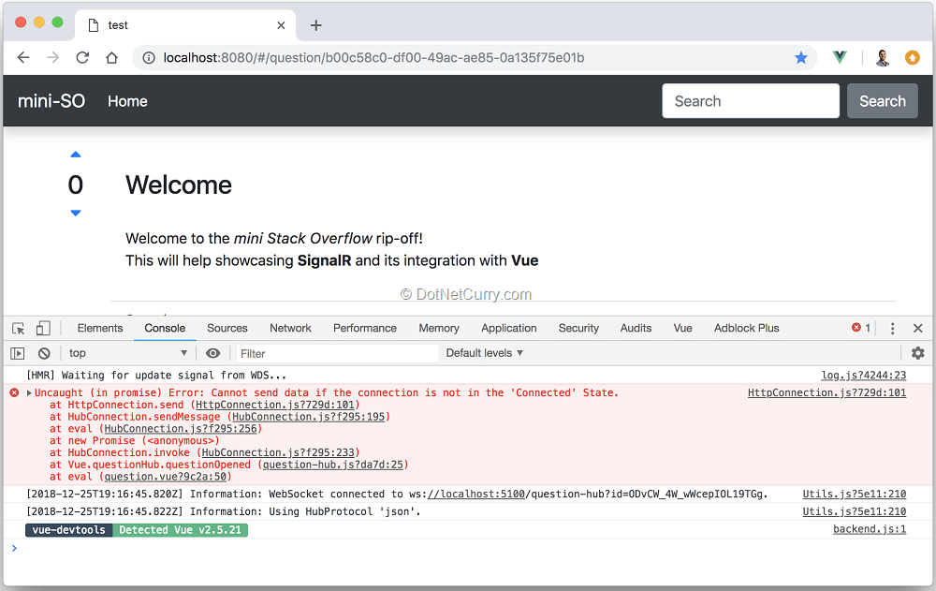Switch to the Sources tab
Image resolution: width=936 pixels, height=591 pixels.
[227, 328]
